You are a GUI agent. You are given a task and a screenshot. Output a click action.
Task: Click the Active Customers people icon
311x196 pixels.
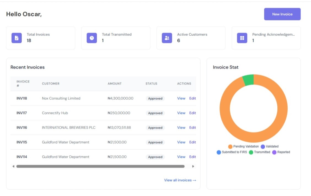click(x=167, y=38)
